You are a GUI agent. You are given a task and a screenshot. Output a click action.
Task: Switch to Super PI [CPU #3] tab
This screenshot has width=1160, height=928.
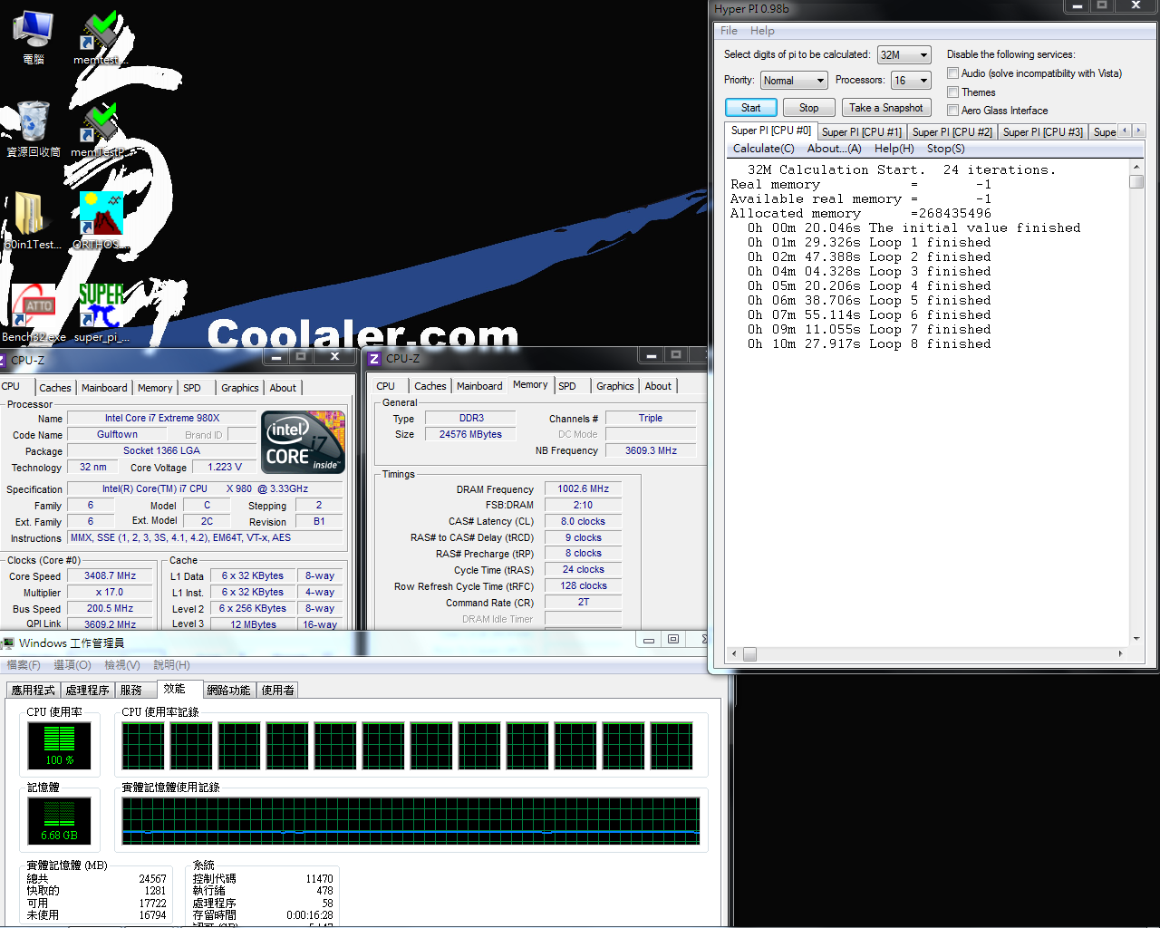tap(1042, 132)
